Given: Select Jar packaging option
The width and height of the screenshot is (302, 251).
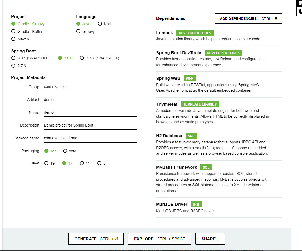Looking at the screenshot, I should (50, 151).
